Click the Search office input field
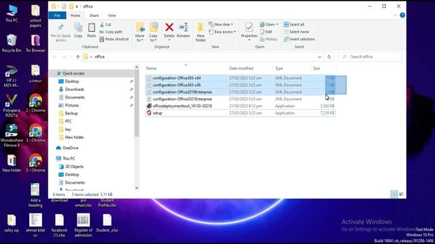Screen dimensions: 435x244 pos(370,57)
